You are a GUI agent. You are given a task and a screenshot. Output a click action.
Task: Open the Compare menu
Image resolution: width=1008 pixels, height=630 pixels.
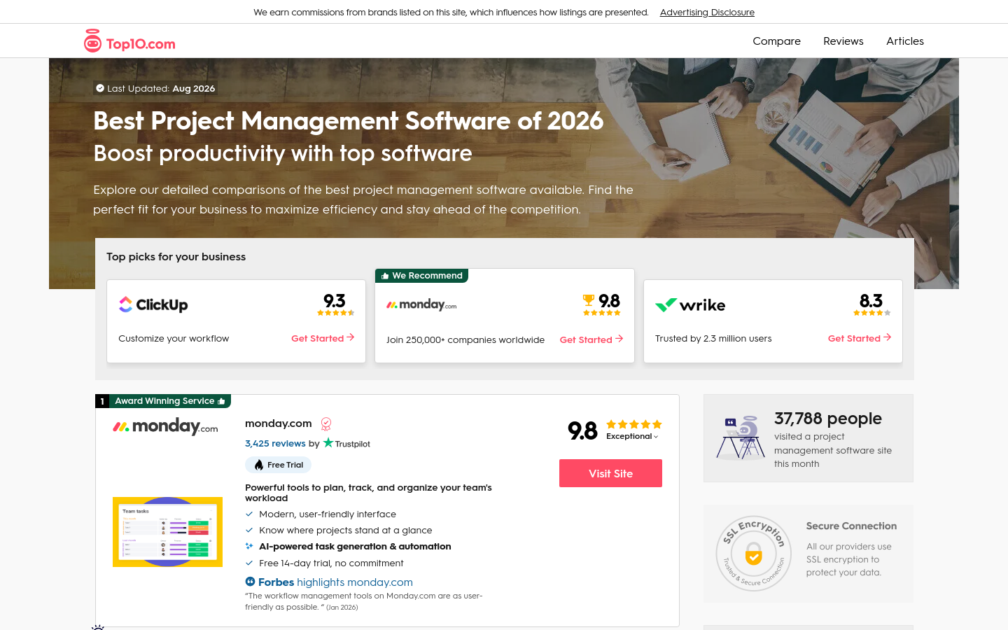pos(776,41)
